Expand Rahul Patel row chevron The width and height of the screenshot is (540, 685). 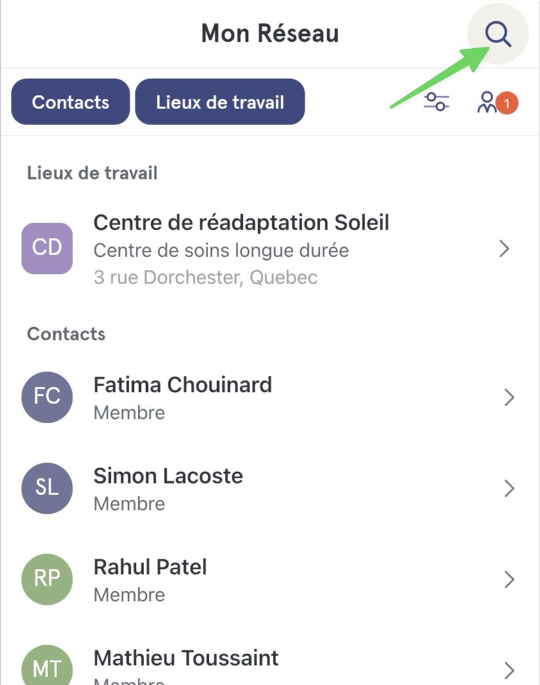(x=509, y=580)
